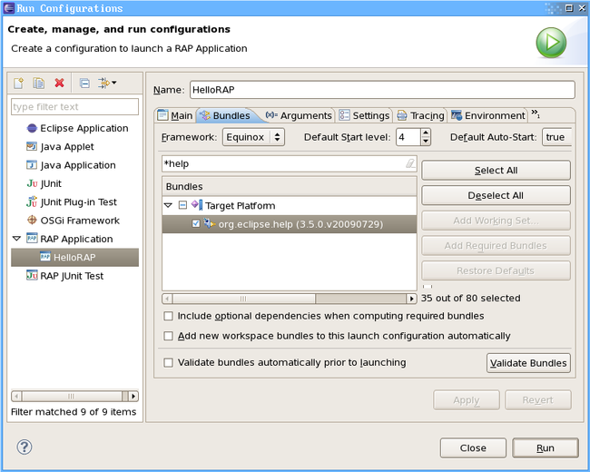590x472 pixels.
Task: Select Java Applet text in list
Action: pyautogui.click(x=67, y=147)
